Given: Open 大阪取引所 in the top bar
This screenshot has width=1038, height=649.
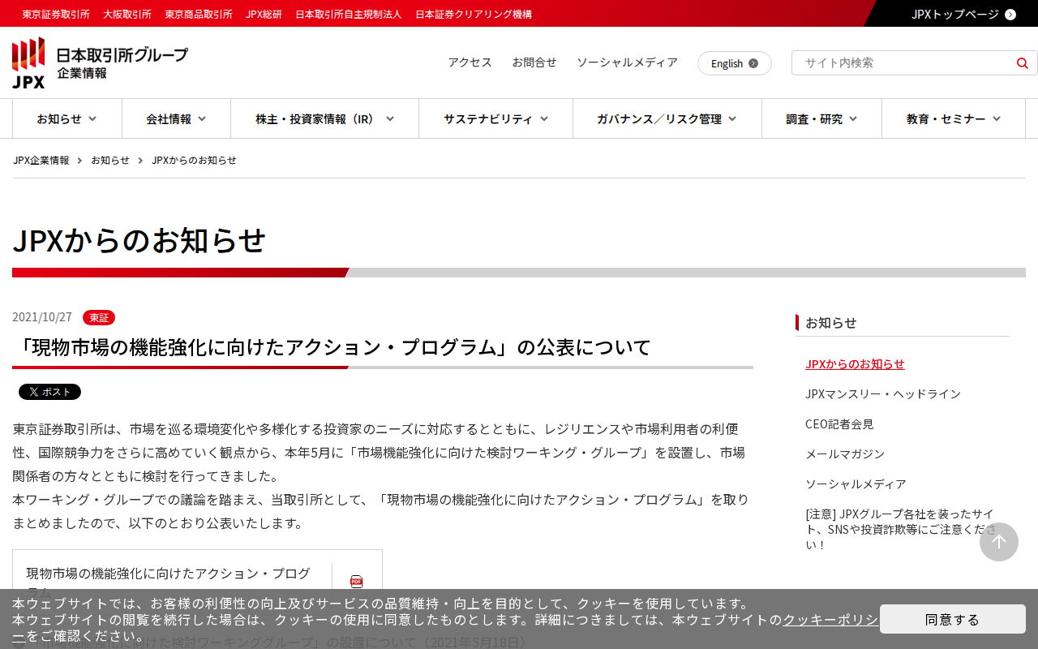Looking at the screenshot, I should coord(127,14).
